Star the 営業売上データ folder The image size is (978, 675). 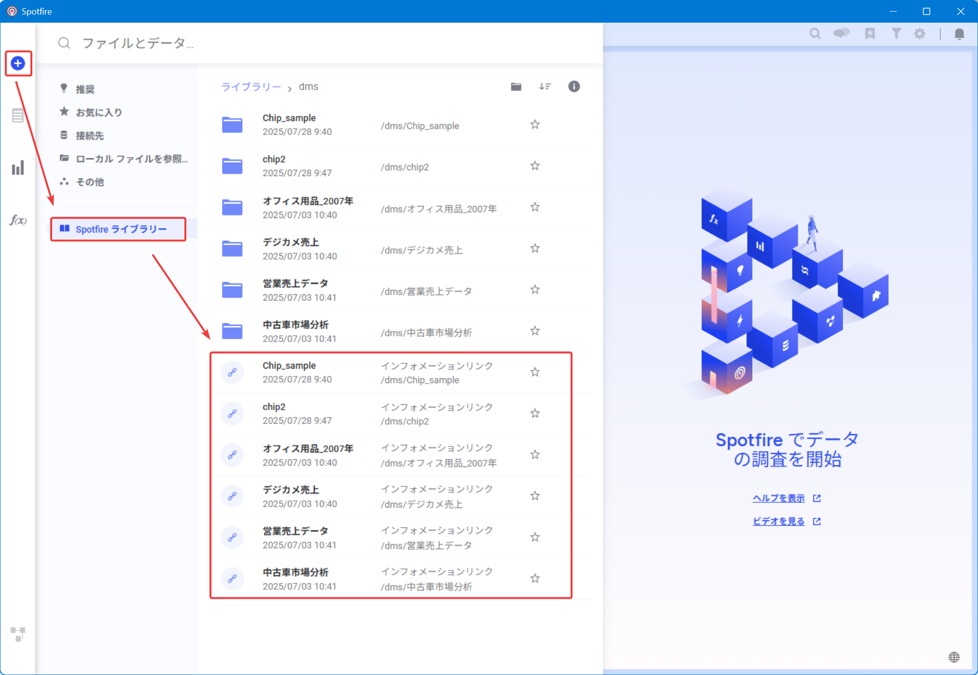tap(535, 289)
